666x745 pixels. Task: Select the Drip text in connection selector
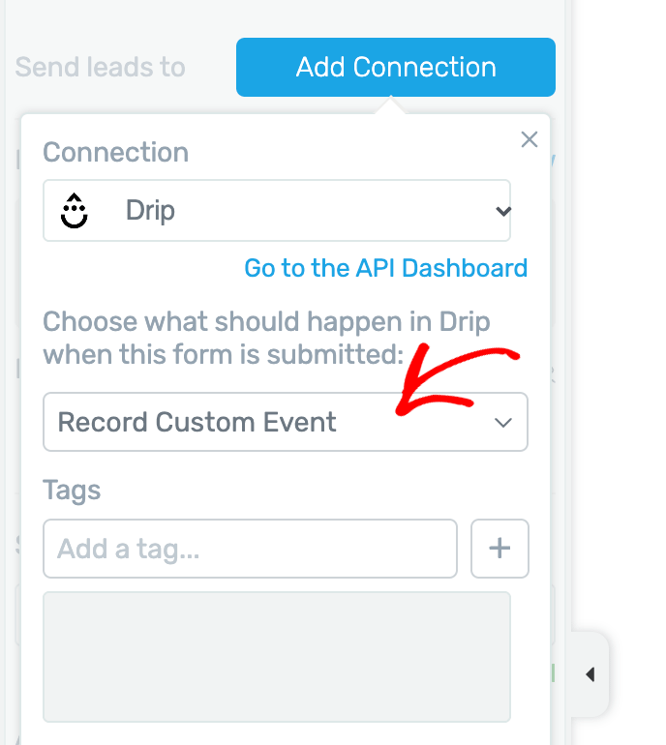pos(150,211)
